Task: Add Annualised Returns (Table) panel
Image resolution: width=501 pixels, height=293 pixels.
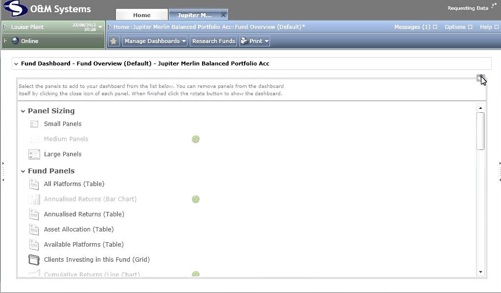Action: point(84,214)
